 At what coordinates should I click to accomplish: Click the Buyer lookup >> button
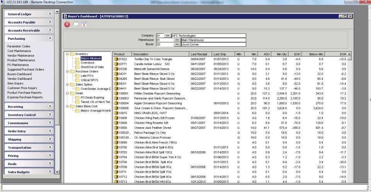pos(176,44)
